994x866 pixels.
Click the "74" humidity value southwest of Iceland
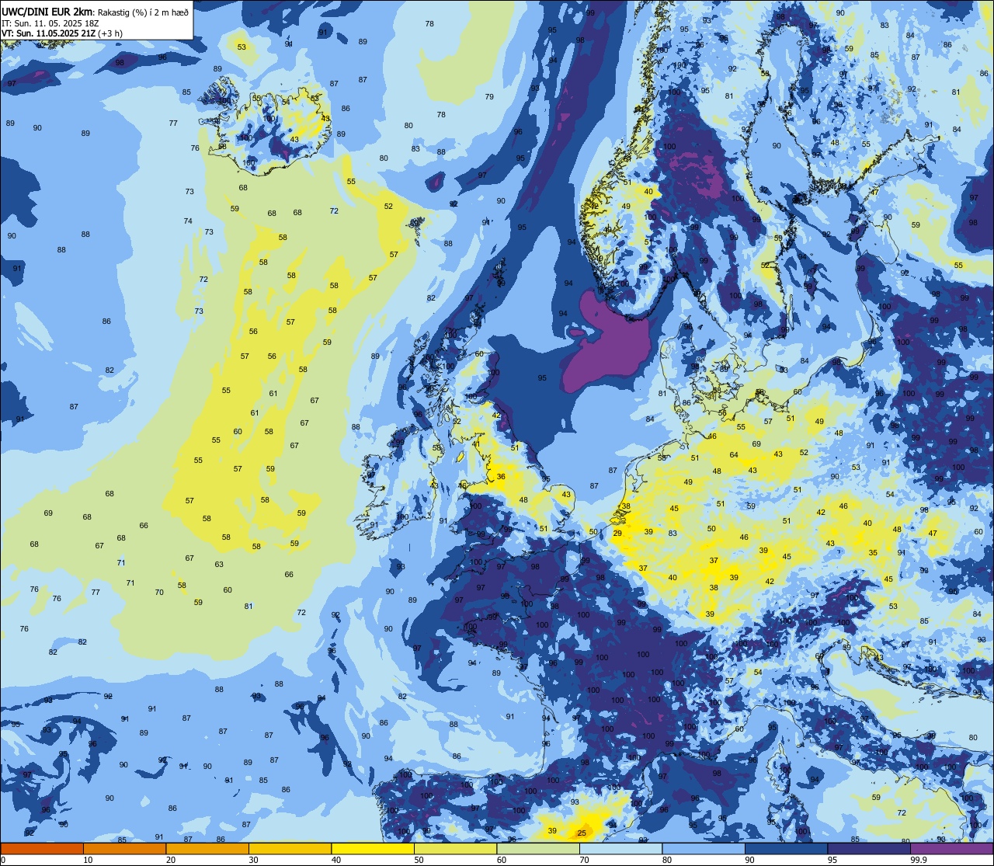(x=188, y=221)
